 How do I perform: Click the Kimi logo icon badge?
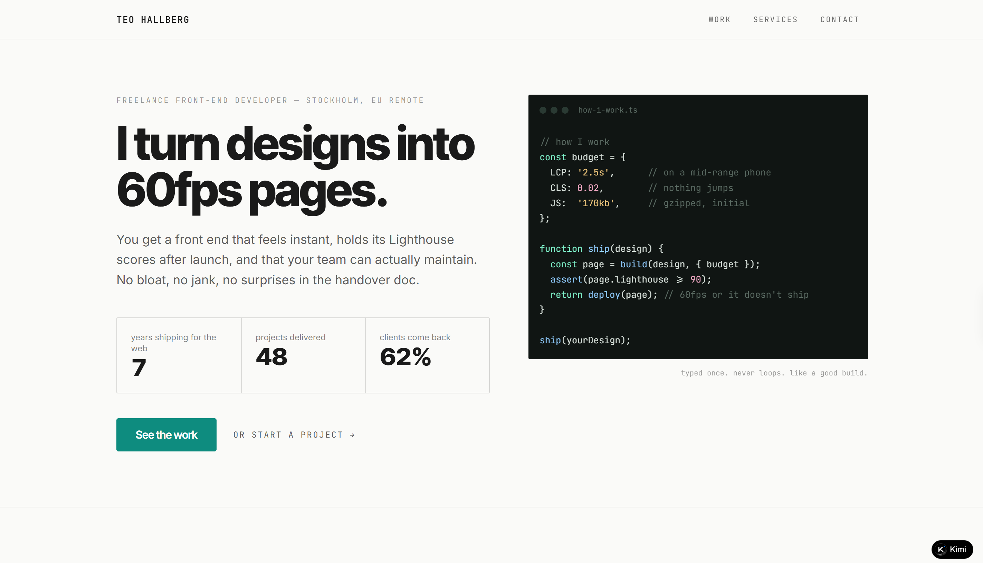pyautogui.click(x=941, y=550)
